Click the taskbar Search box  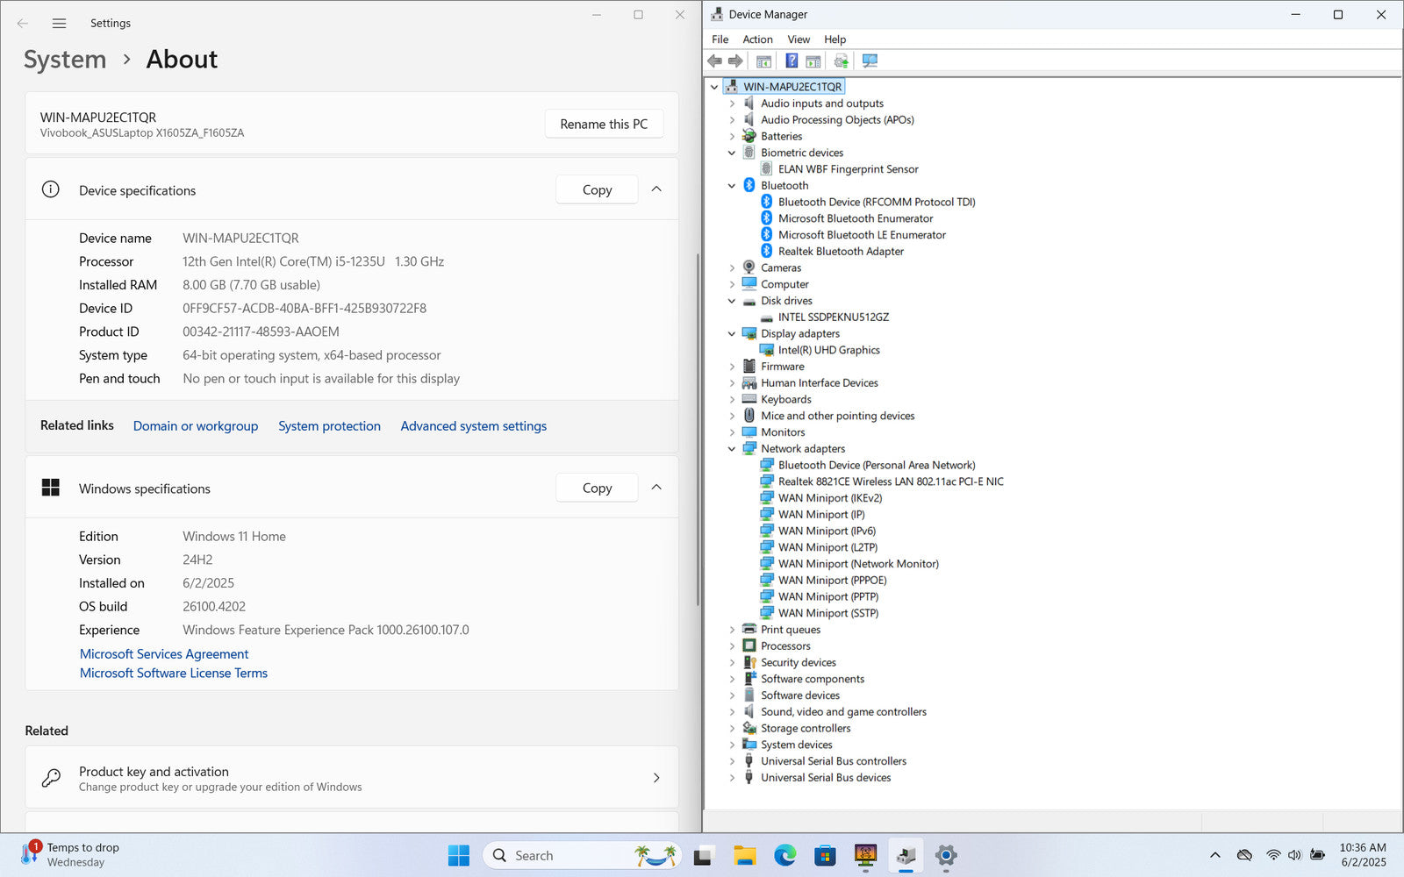tap(584, 855)
